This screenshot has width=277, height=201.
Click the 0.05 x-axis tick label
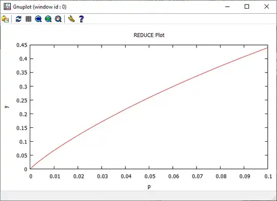pyautogui.click(x=150, y=176)
